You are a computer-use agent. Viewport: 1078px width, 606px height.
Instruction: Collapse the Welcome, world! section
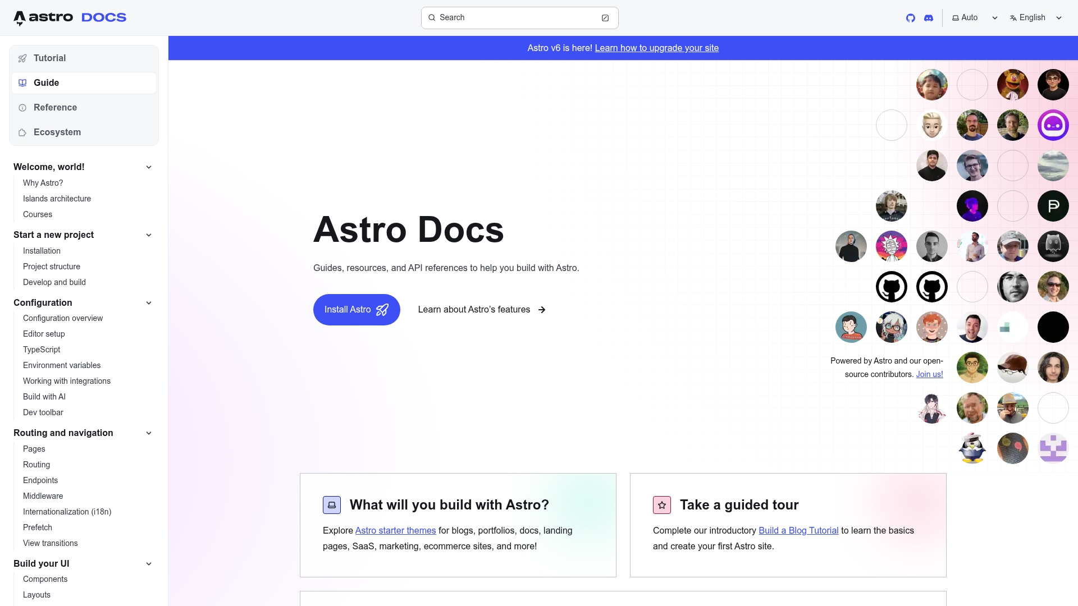(149, 167)
